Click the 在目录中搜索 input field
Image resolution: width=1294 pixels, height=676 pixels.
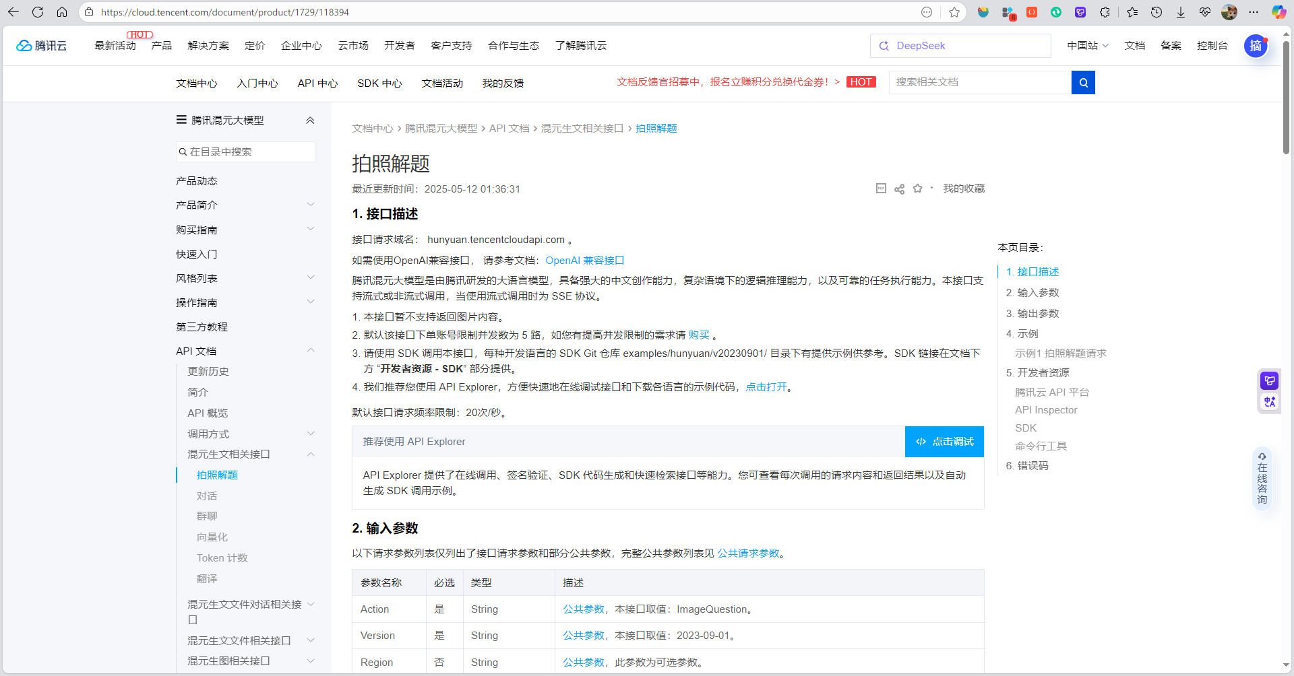point(245,151)
